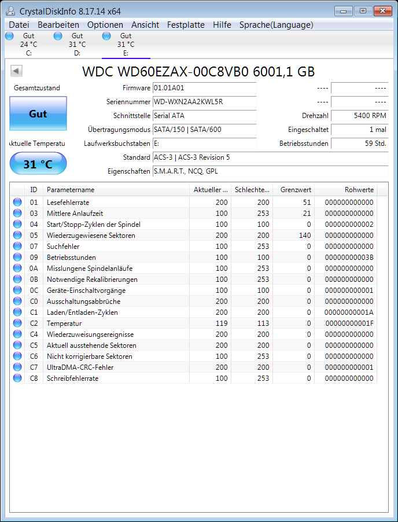Open the Optionen menu
The image size is (398, 522).
point(105,25)
